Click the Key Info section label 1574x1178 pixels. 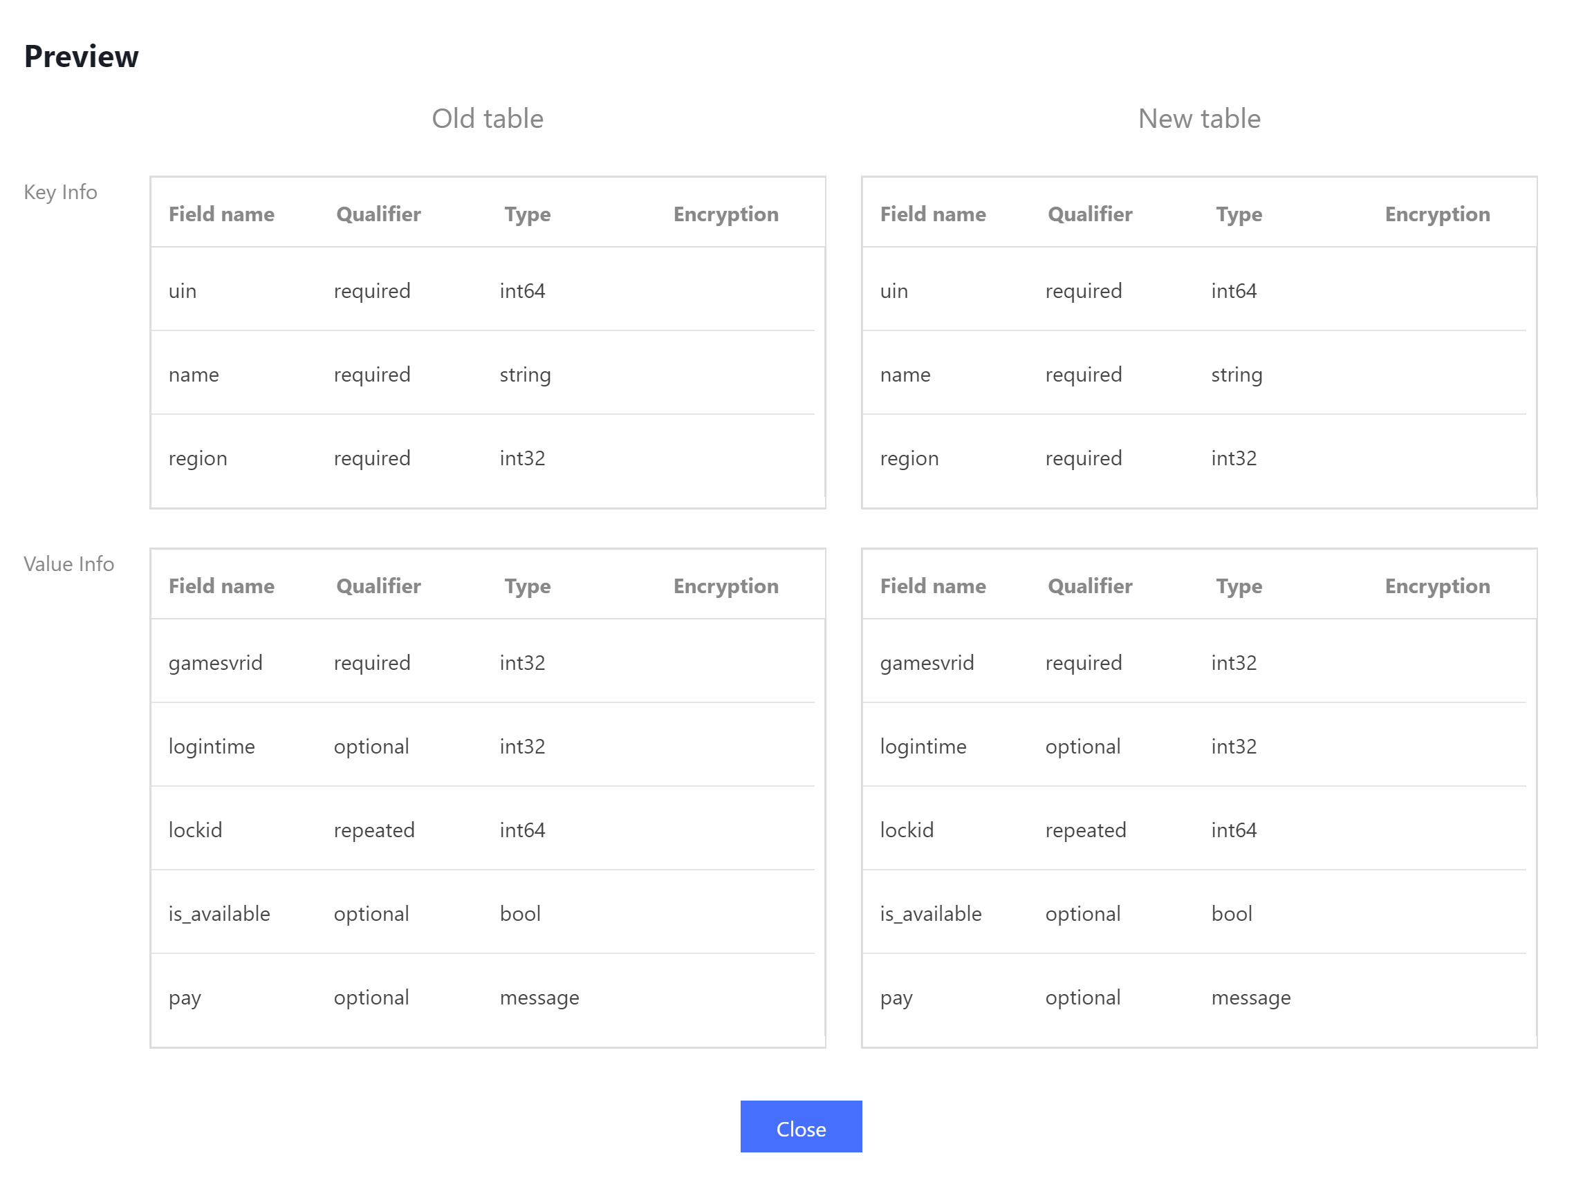click(x=60, y=192)
